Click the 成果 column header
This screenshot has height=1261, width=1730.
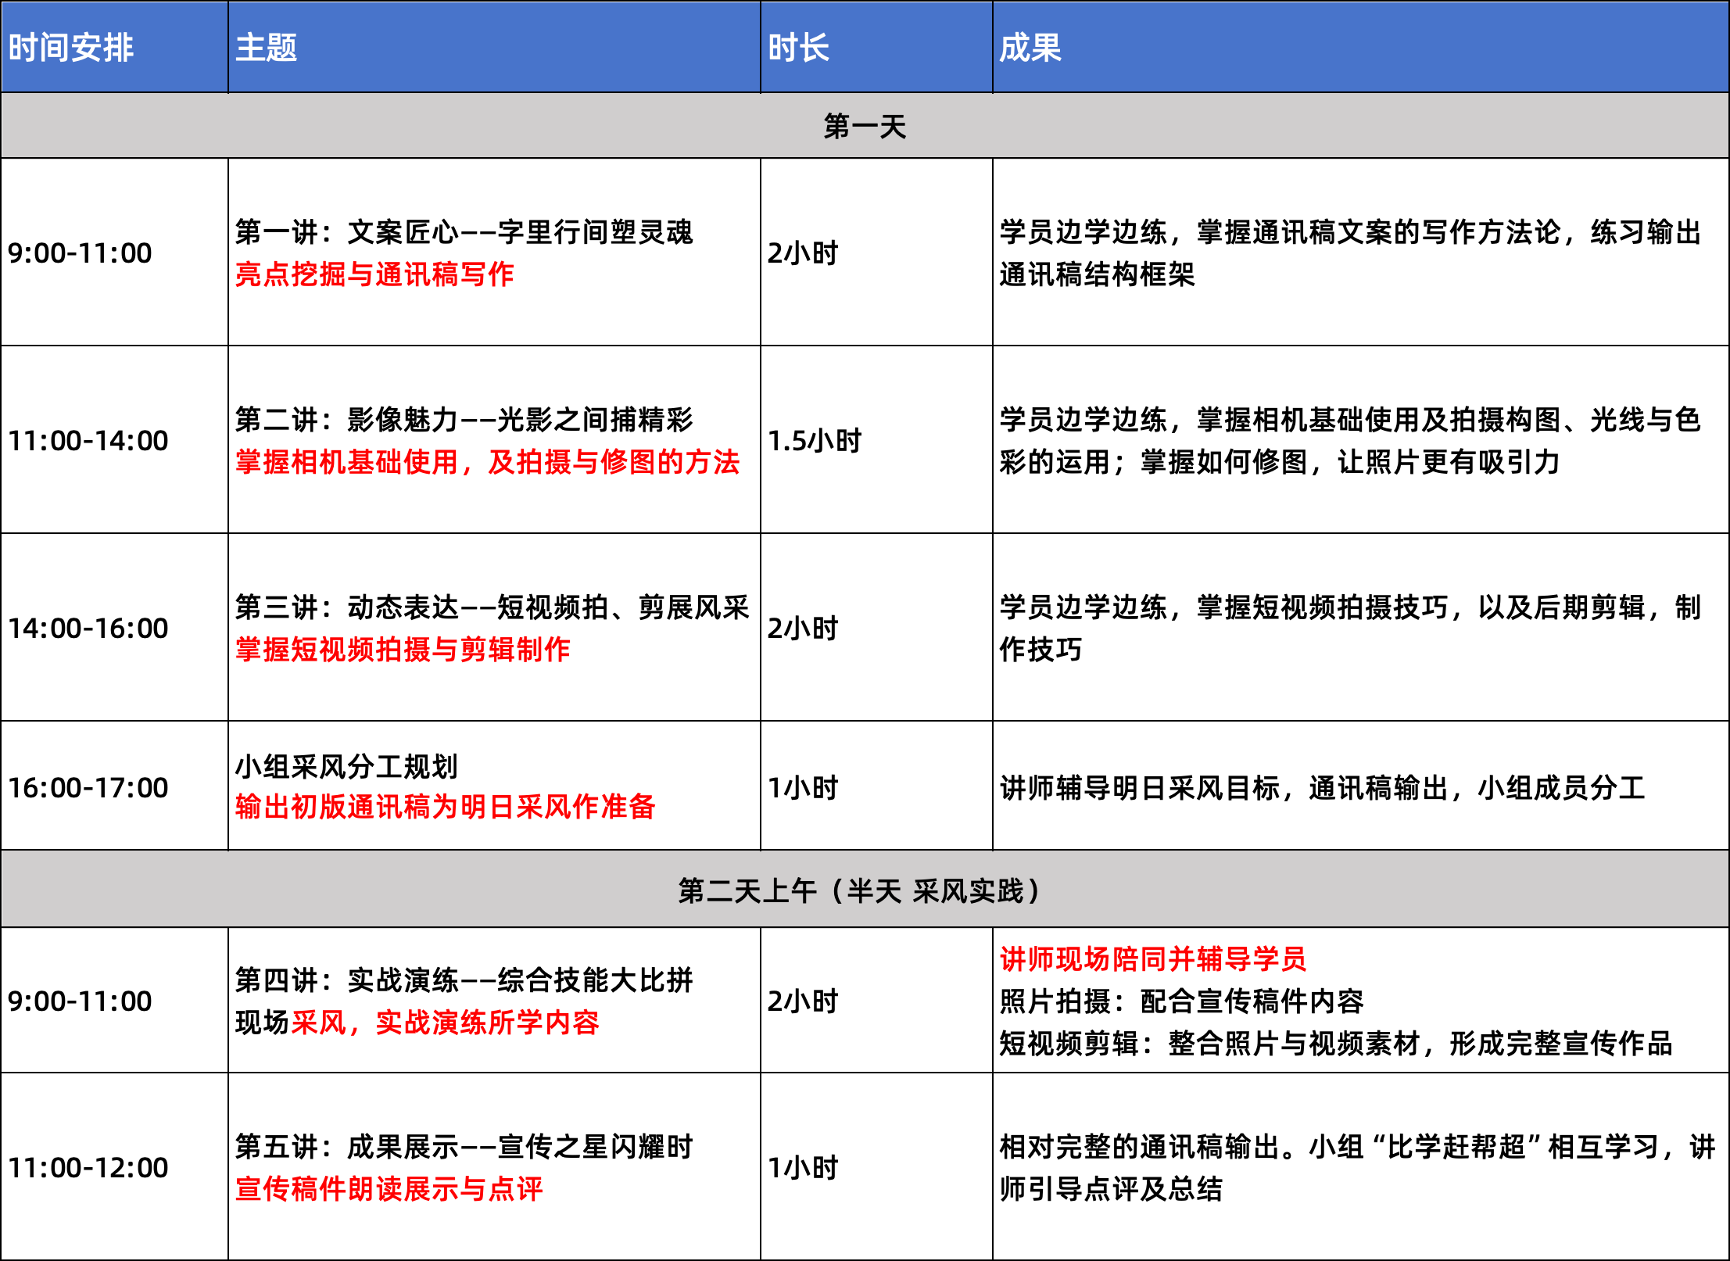tap(1360, 47)
